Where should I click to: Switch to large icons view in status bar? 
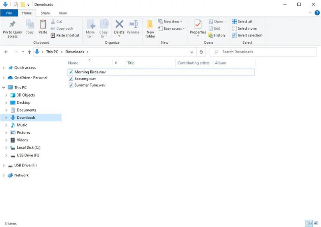tap(316, 223)
